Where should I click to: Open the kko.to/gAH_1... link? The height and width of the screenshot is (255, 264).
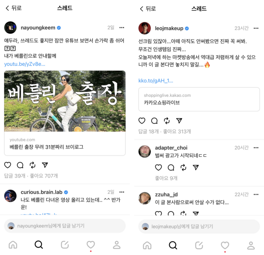click(x=155, y=81)
